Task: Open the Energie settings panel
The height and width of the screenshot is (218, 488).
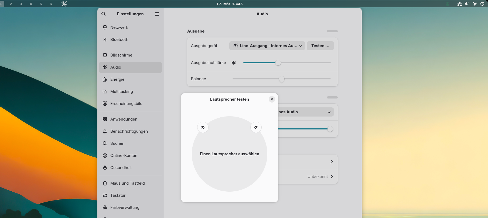Action: (117, 79)
